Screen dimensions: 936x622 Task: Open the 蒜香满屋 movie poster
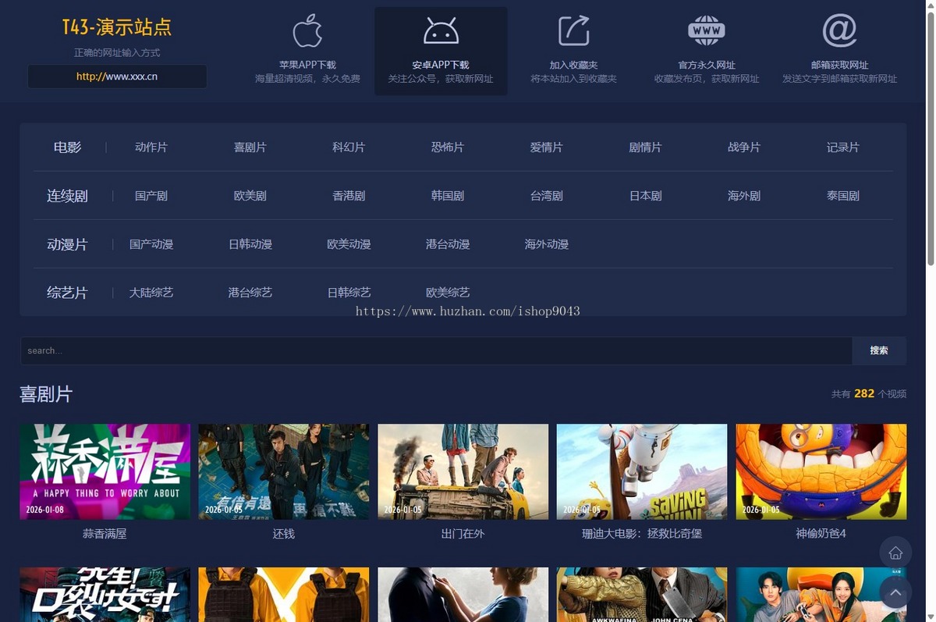[x=105, y=471]
